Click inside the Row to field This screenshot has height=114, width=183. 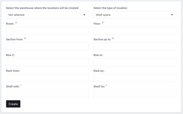pos(135,62)
